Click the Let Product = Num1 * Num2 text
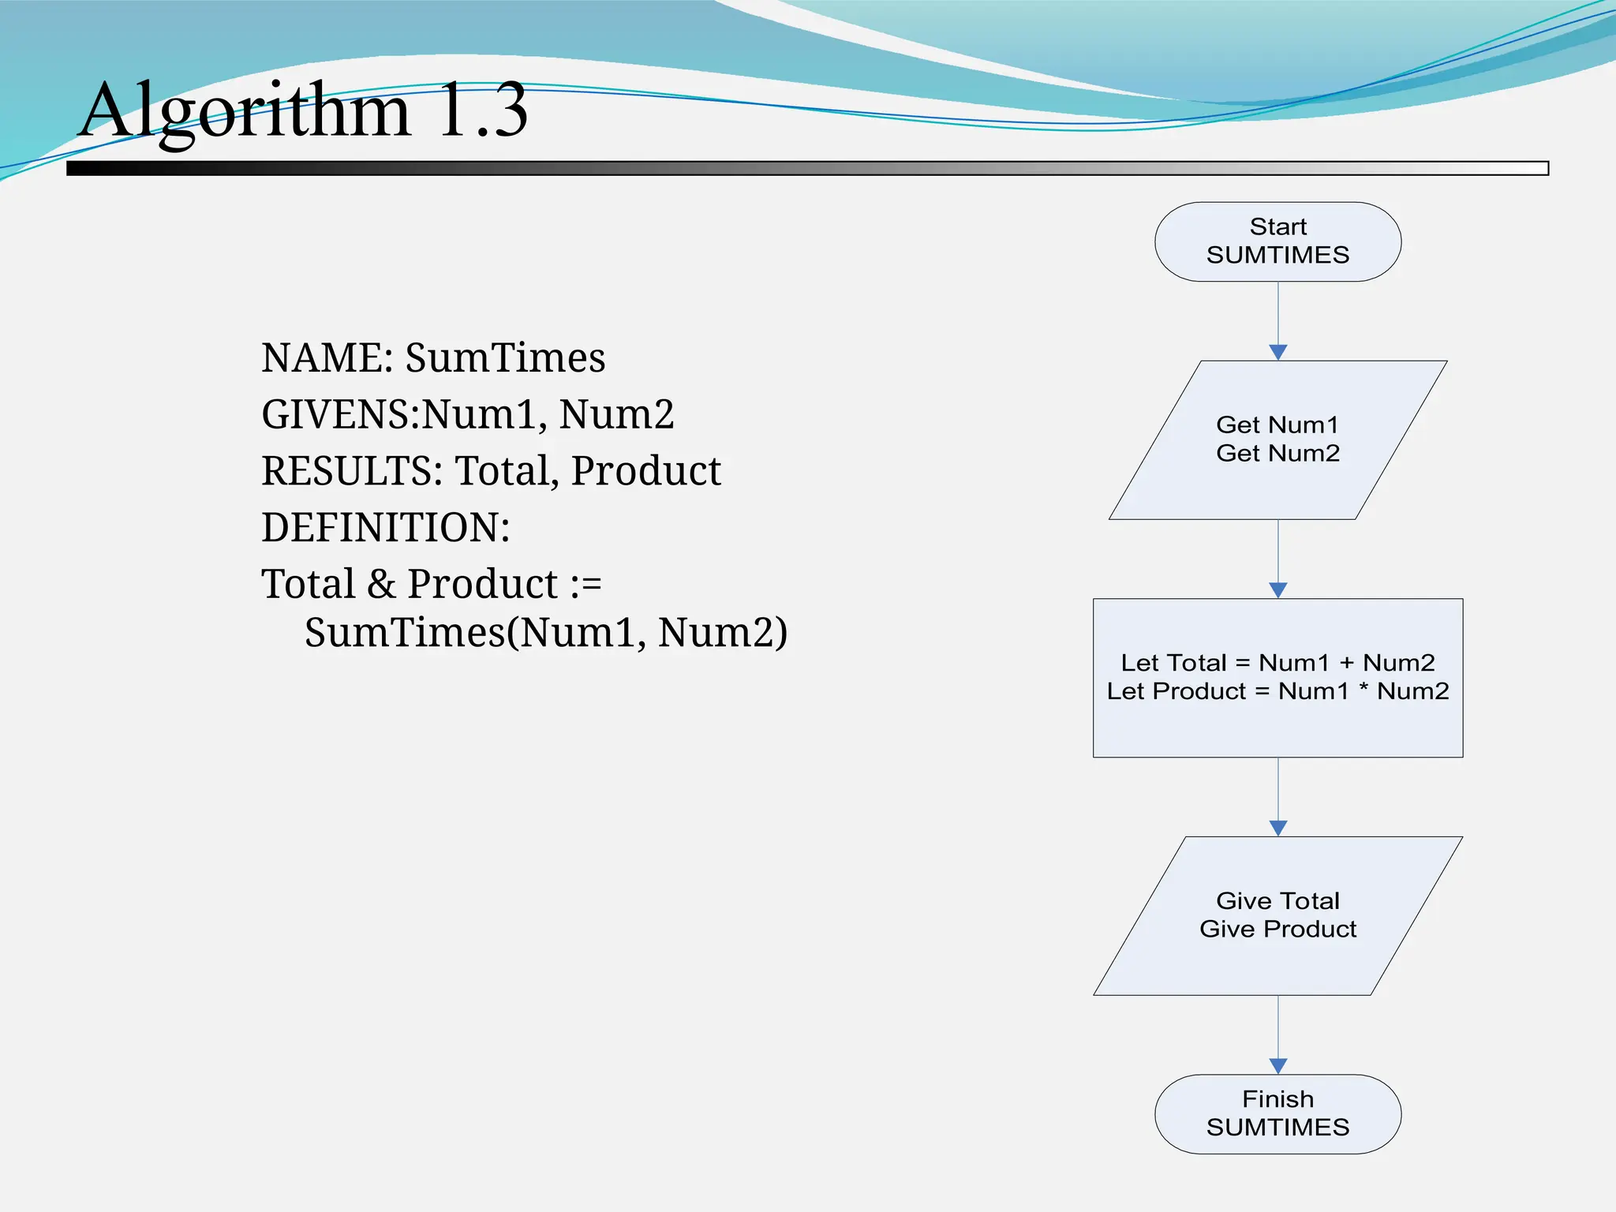1616x1212 pixels. [x=1277, y=691]
